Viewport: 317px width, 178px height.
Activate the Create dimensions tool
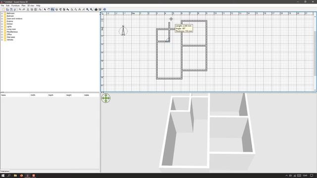pyautogui.click(x=64, y=9)
